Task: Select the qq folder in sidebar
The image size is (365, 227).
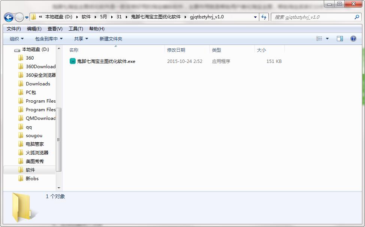Action: 28,127
